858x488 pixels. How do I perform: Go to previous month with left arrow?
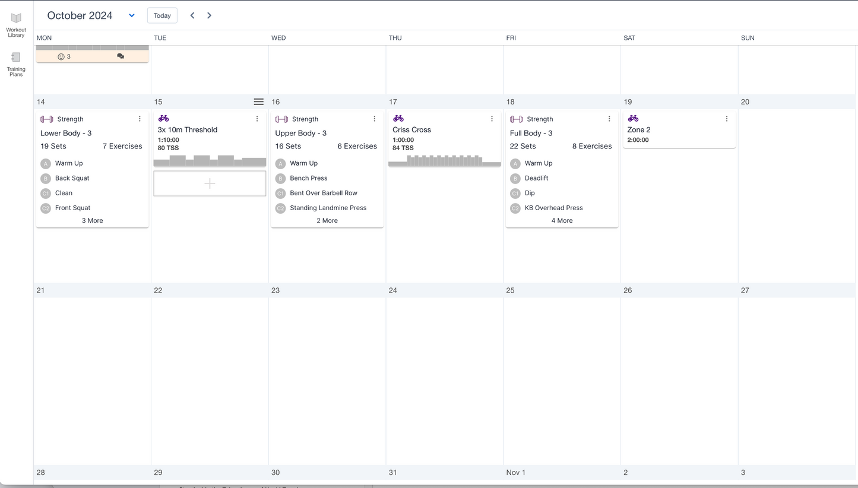coord(192,15)
